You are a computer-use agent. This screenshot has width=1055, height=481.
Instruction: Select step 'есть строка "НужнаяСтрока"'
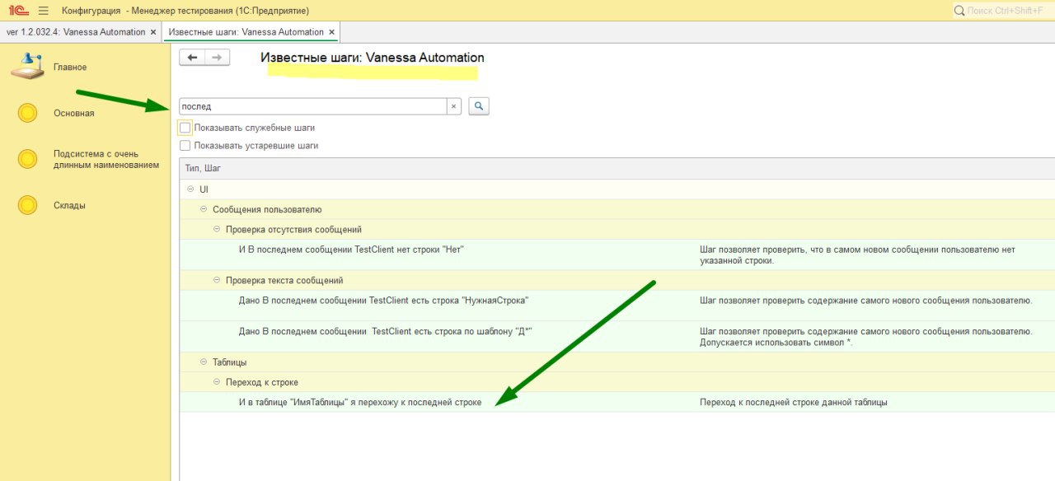(383, 300)
